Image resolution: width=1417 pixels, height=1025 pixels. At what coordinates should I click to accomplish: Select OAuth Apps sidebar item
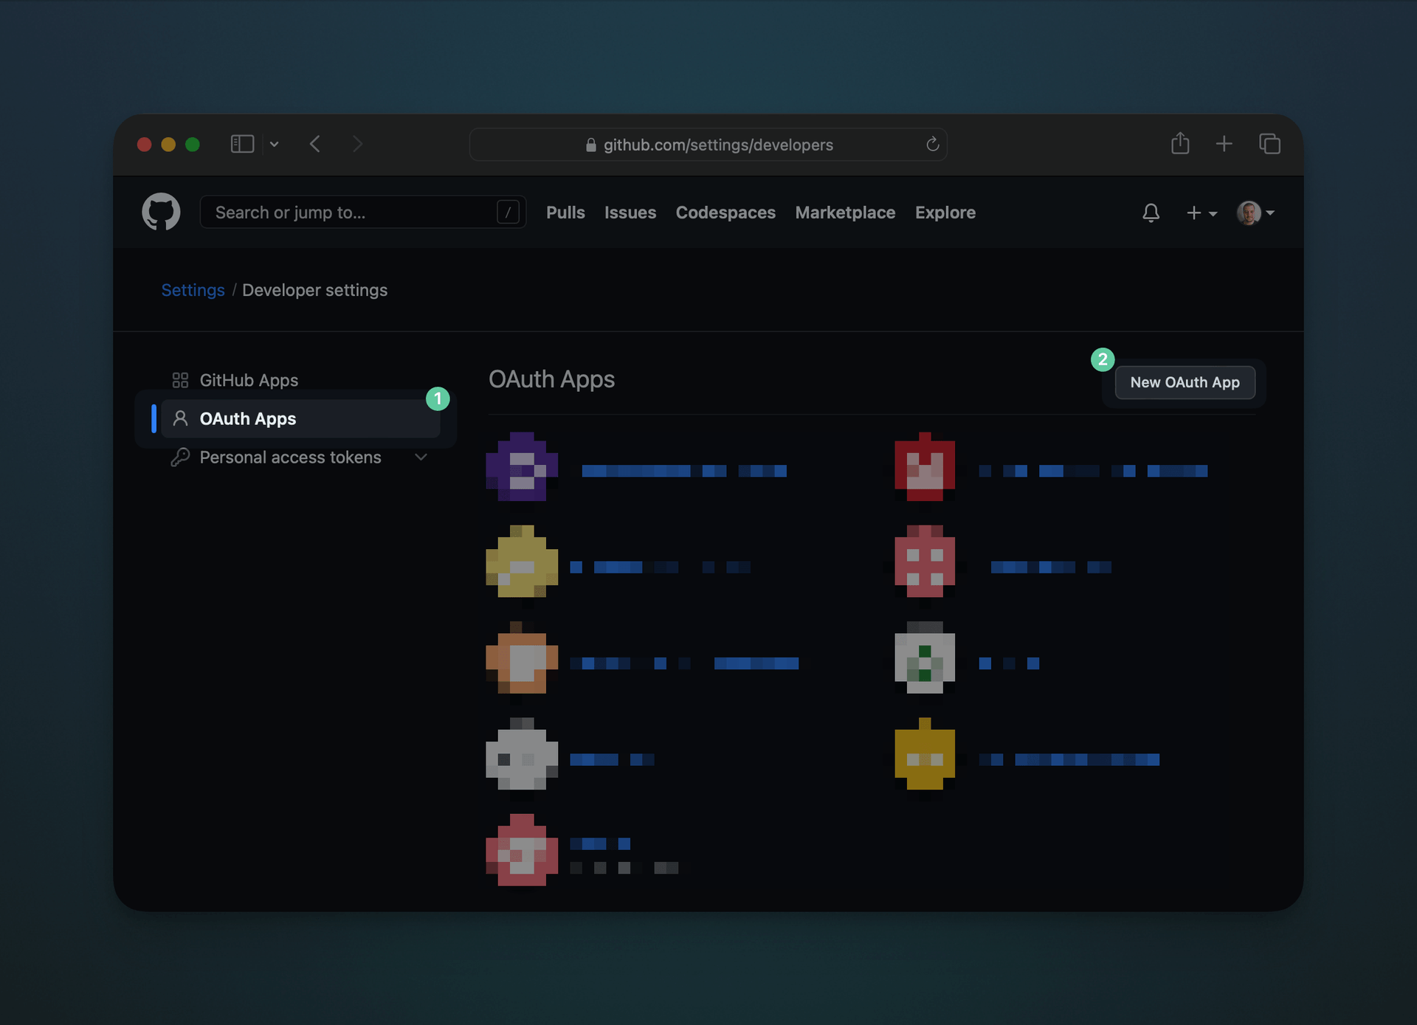coord(248,419)
